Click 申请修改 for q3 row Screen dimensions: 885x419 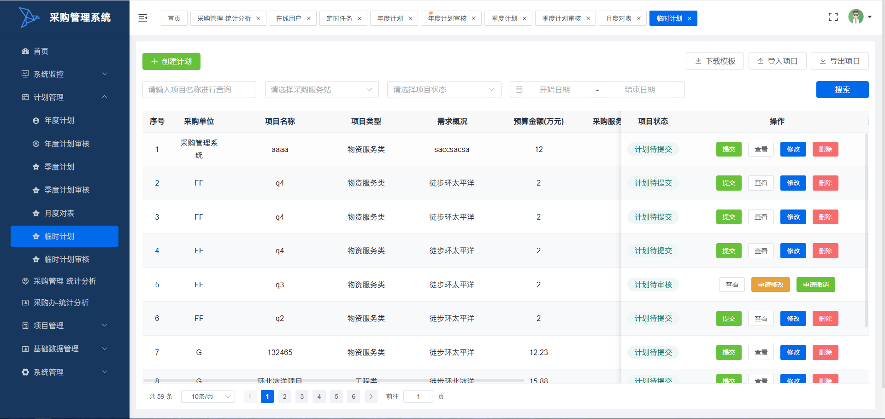[771, 285]
